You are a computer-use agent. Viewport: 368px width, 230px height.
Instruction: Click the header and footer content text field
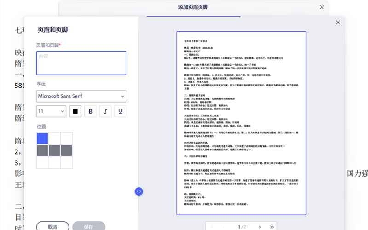(x=81, y=63)
